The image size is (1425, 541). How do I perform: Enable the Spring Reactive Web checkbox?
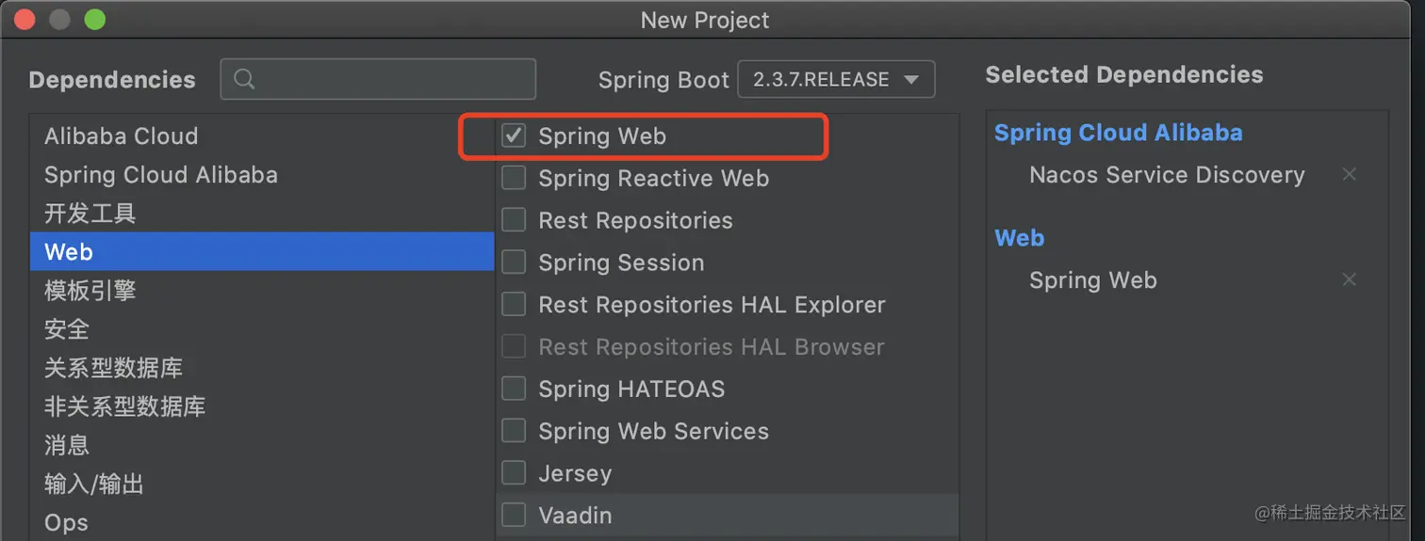coord(514,178)
